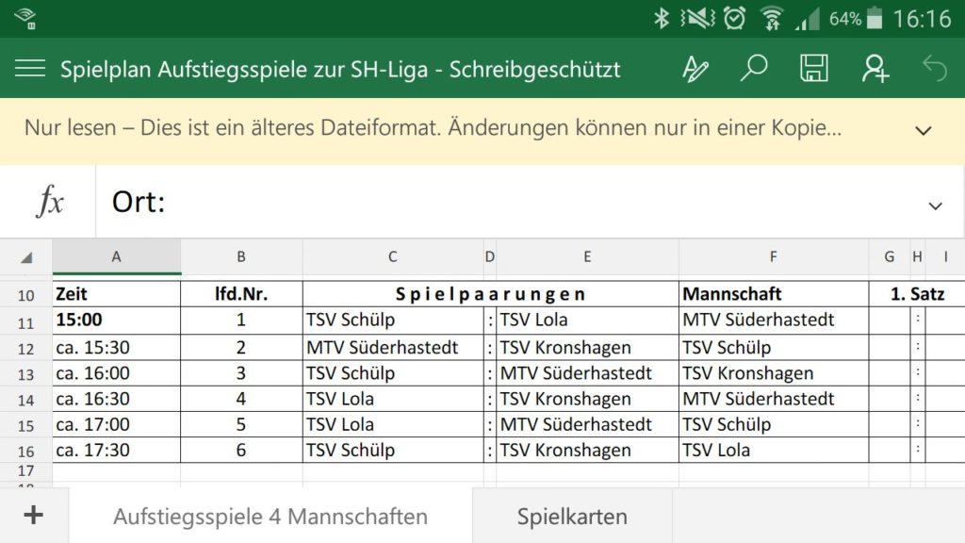Click the select-all corner triangle

pyautogui.click(x=25, y=257)
